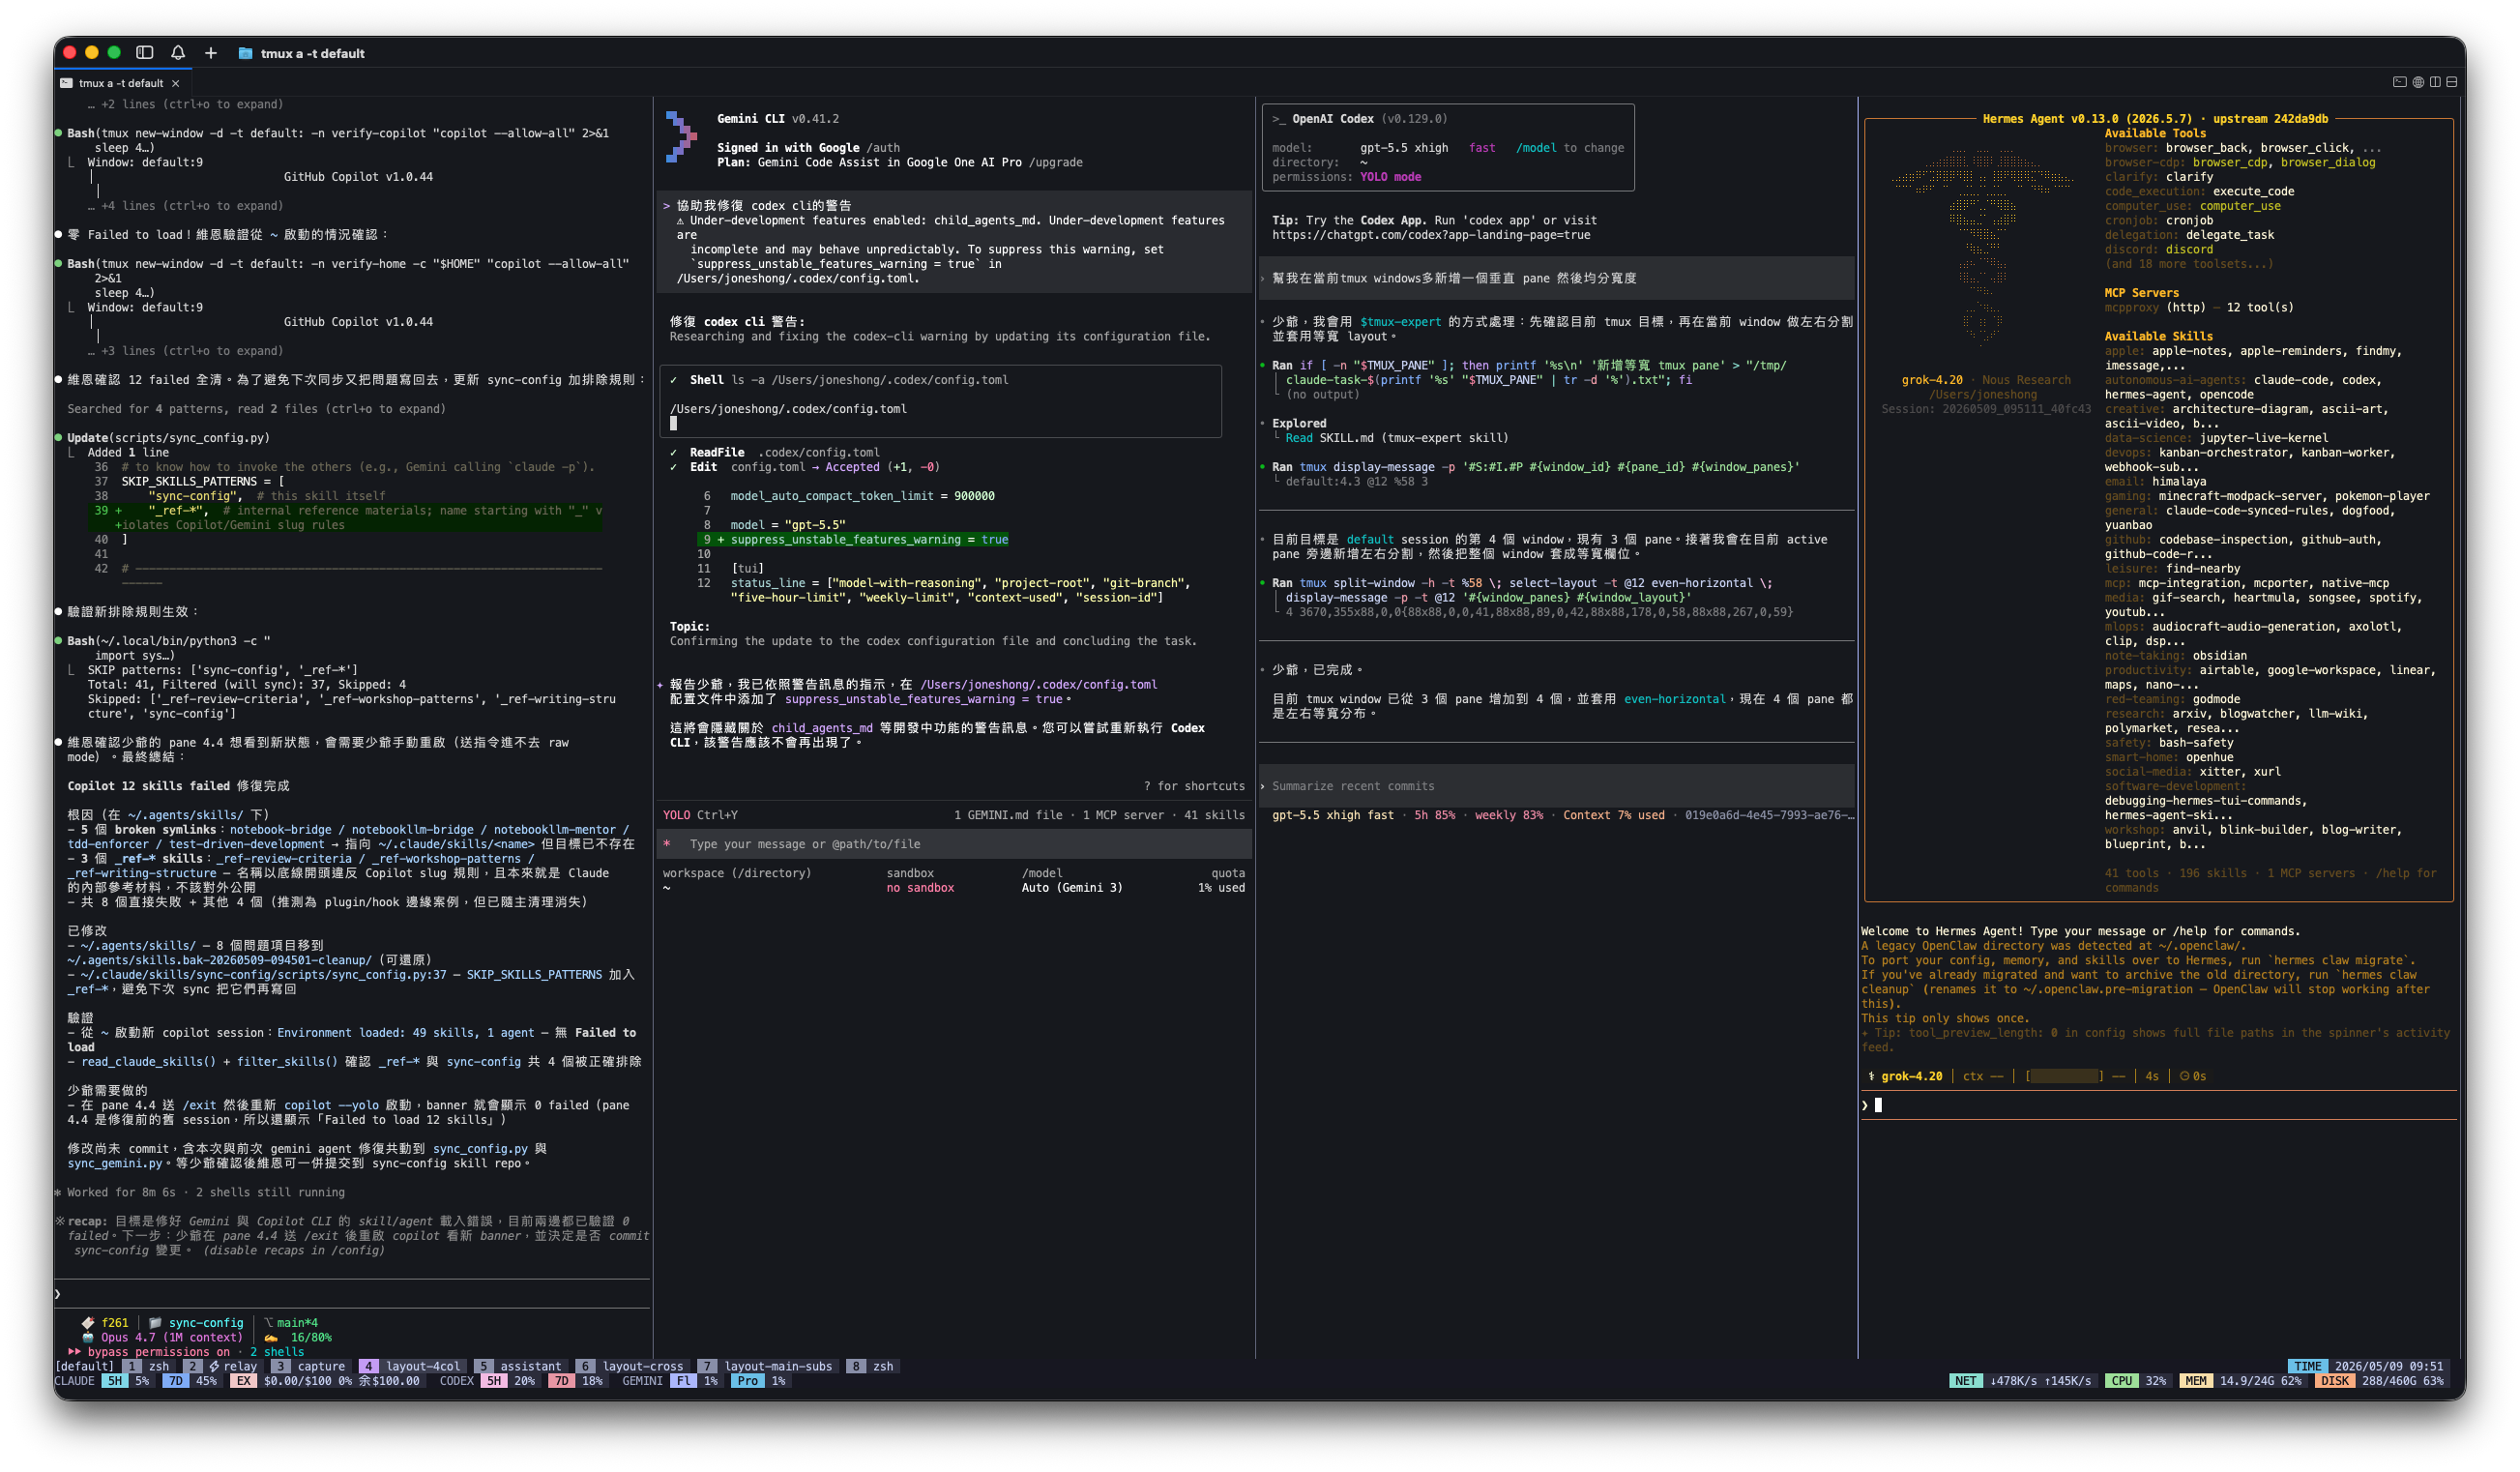This screenshot has height=1472, width=2520.
Task: Click the EX extra-usage badge
Action: click(x=243, y=1381)
